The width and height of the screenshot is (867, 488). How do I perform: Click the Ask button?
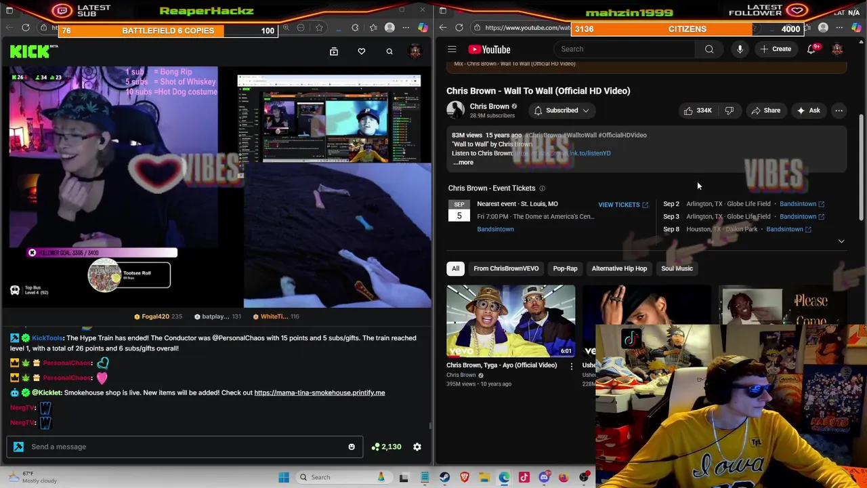(x=808, y=110)
